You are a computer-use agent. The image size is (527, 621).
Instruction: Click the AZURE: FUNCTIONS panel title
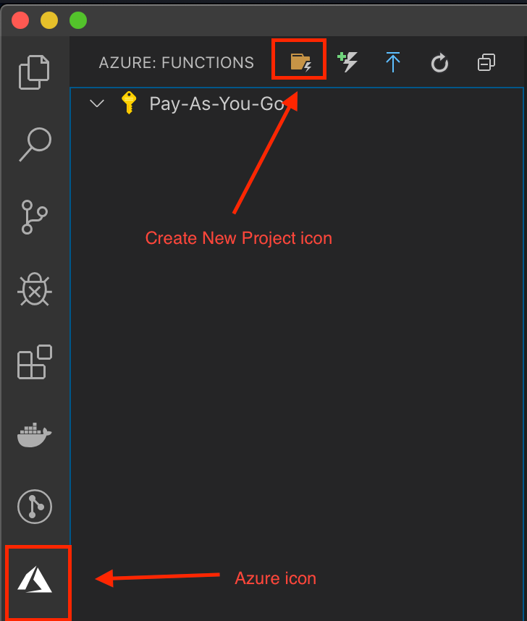(x=177, y=63)
